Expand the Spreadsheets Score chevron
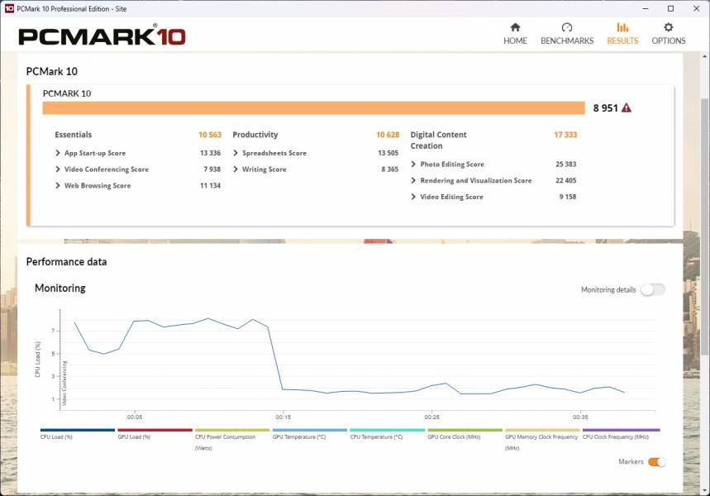The image size is (710, 496). pos(236,153)
